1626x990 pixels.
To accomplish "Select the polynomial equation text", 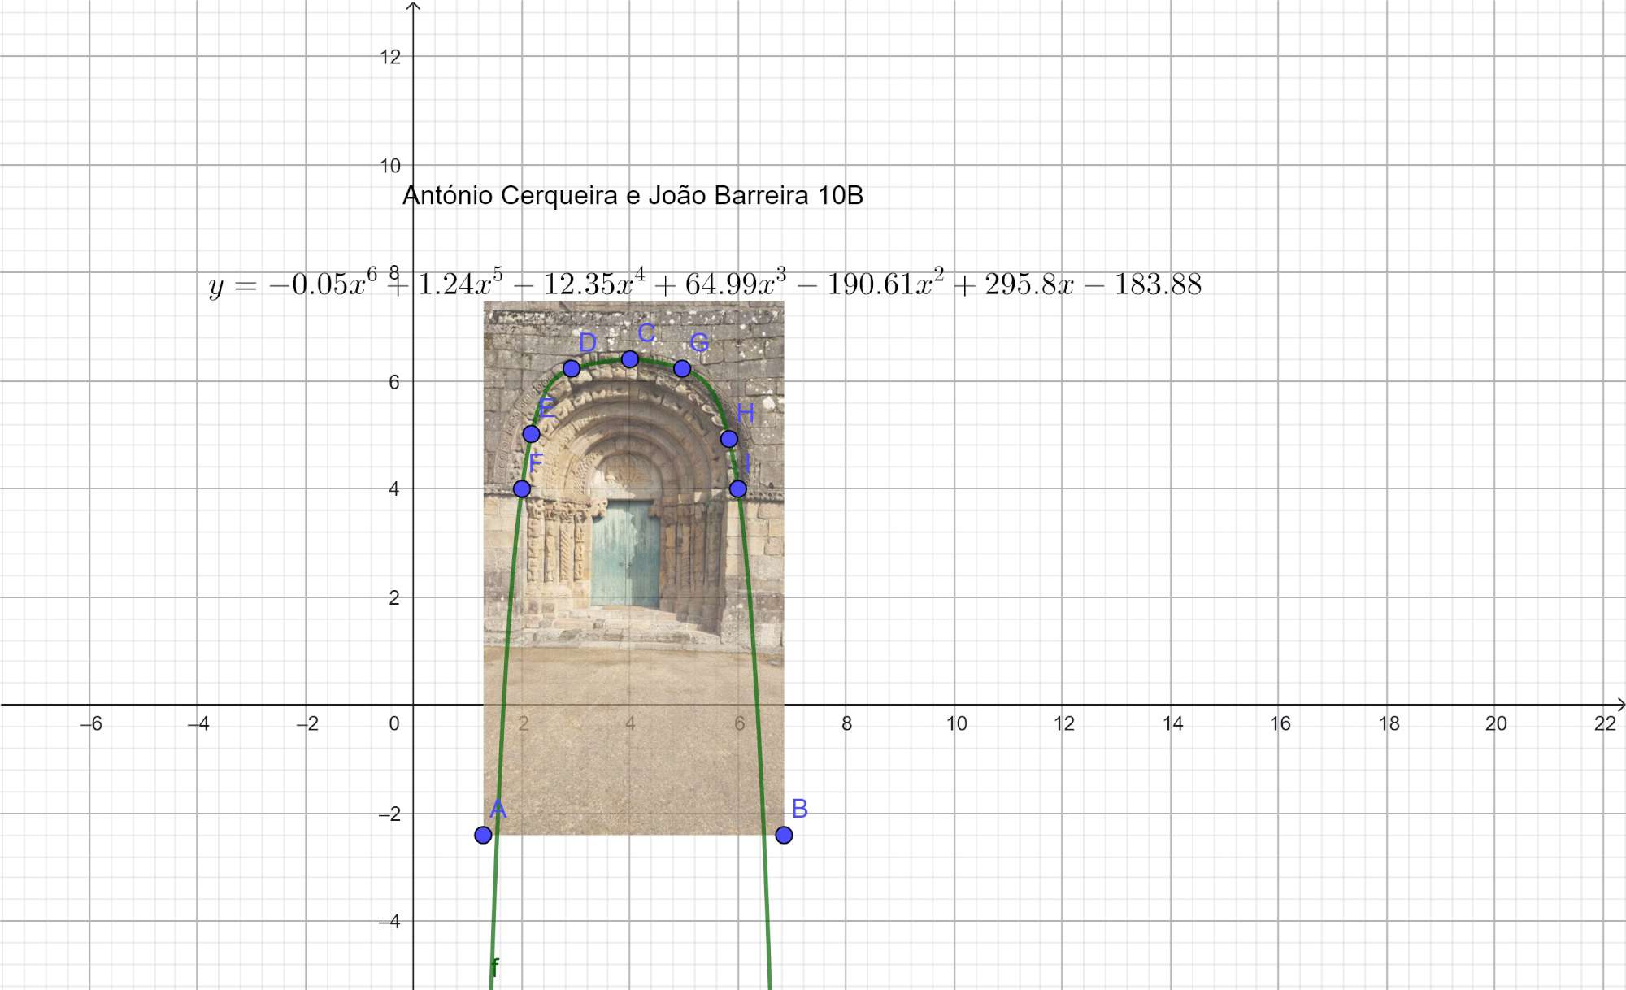I will (704, 284).
